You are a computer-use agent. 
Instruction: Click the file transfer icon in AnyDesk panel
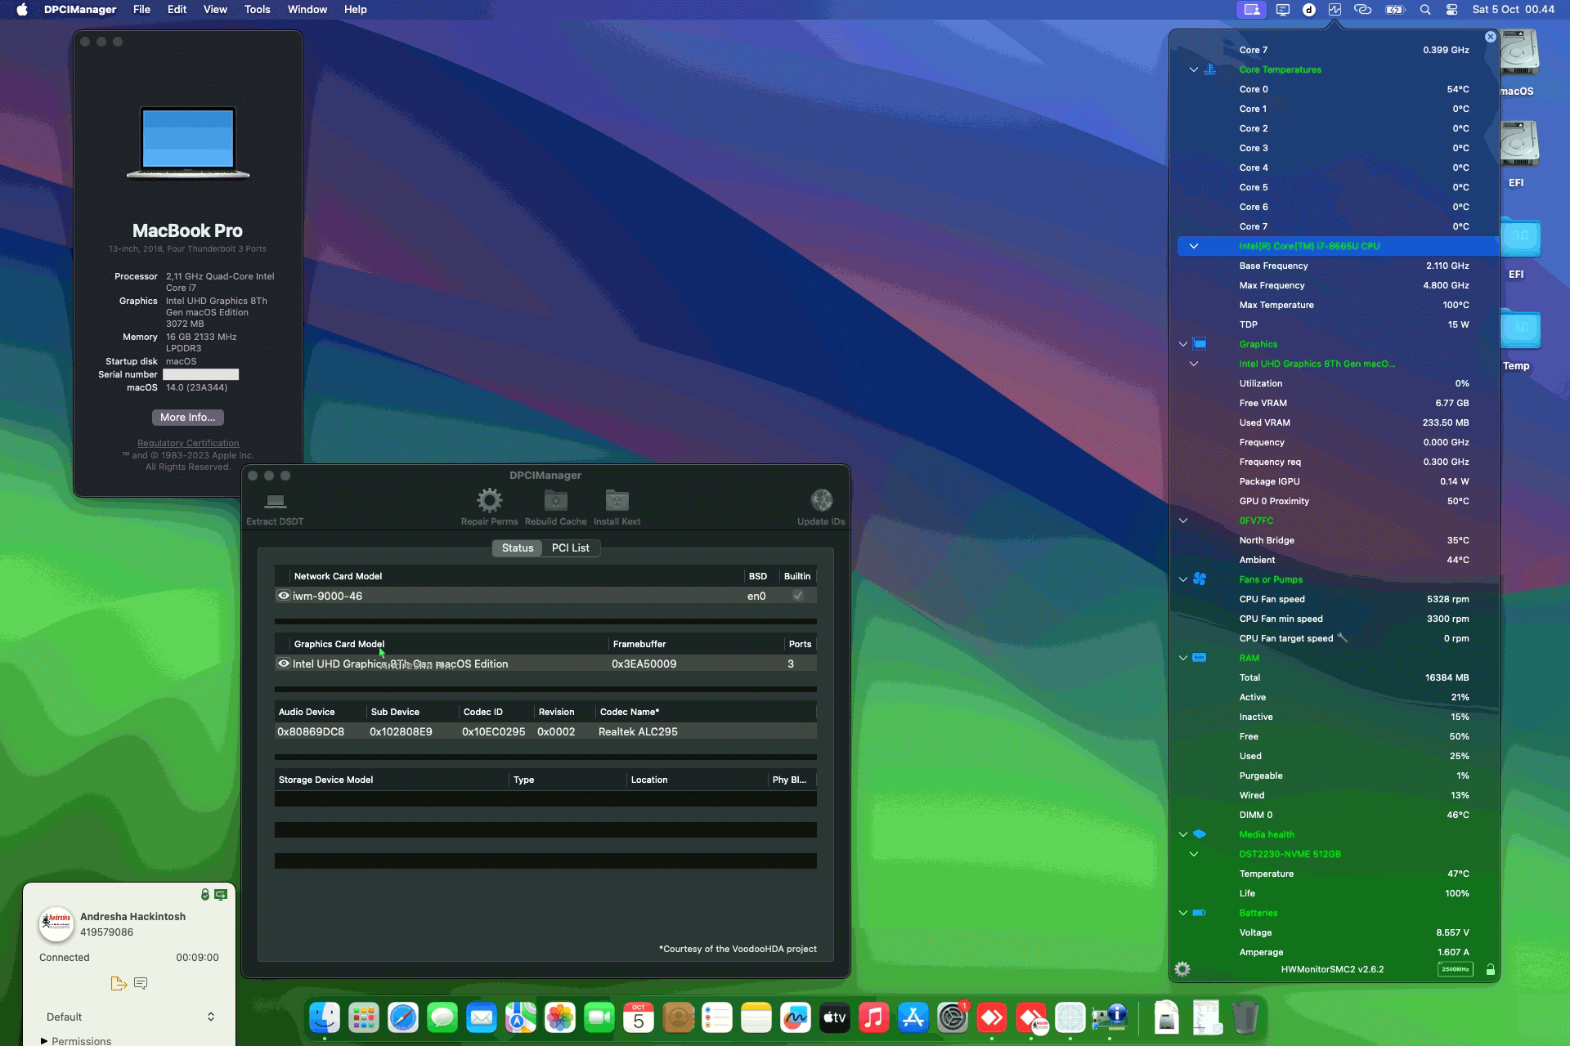119,983
